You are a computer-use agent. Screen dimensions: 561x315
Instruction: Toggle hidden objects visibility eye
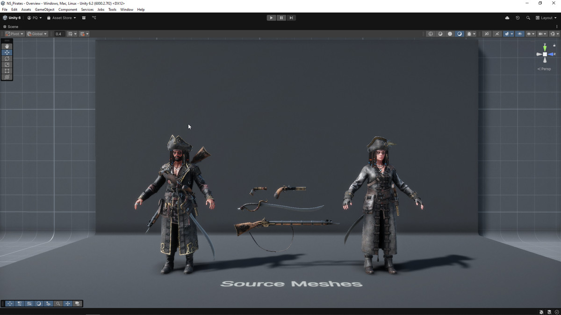520,34
